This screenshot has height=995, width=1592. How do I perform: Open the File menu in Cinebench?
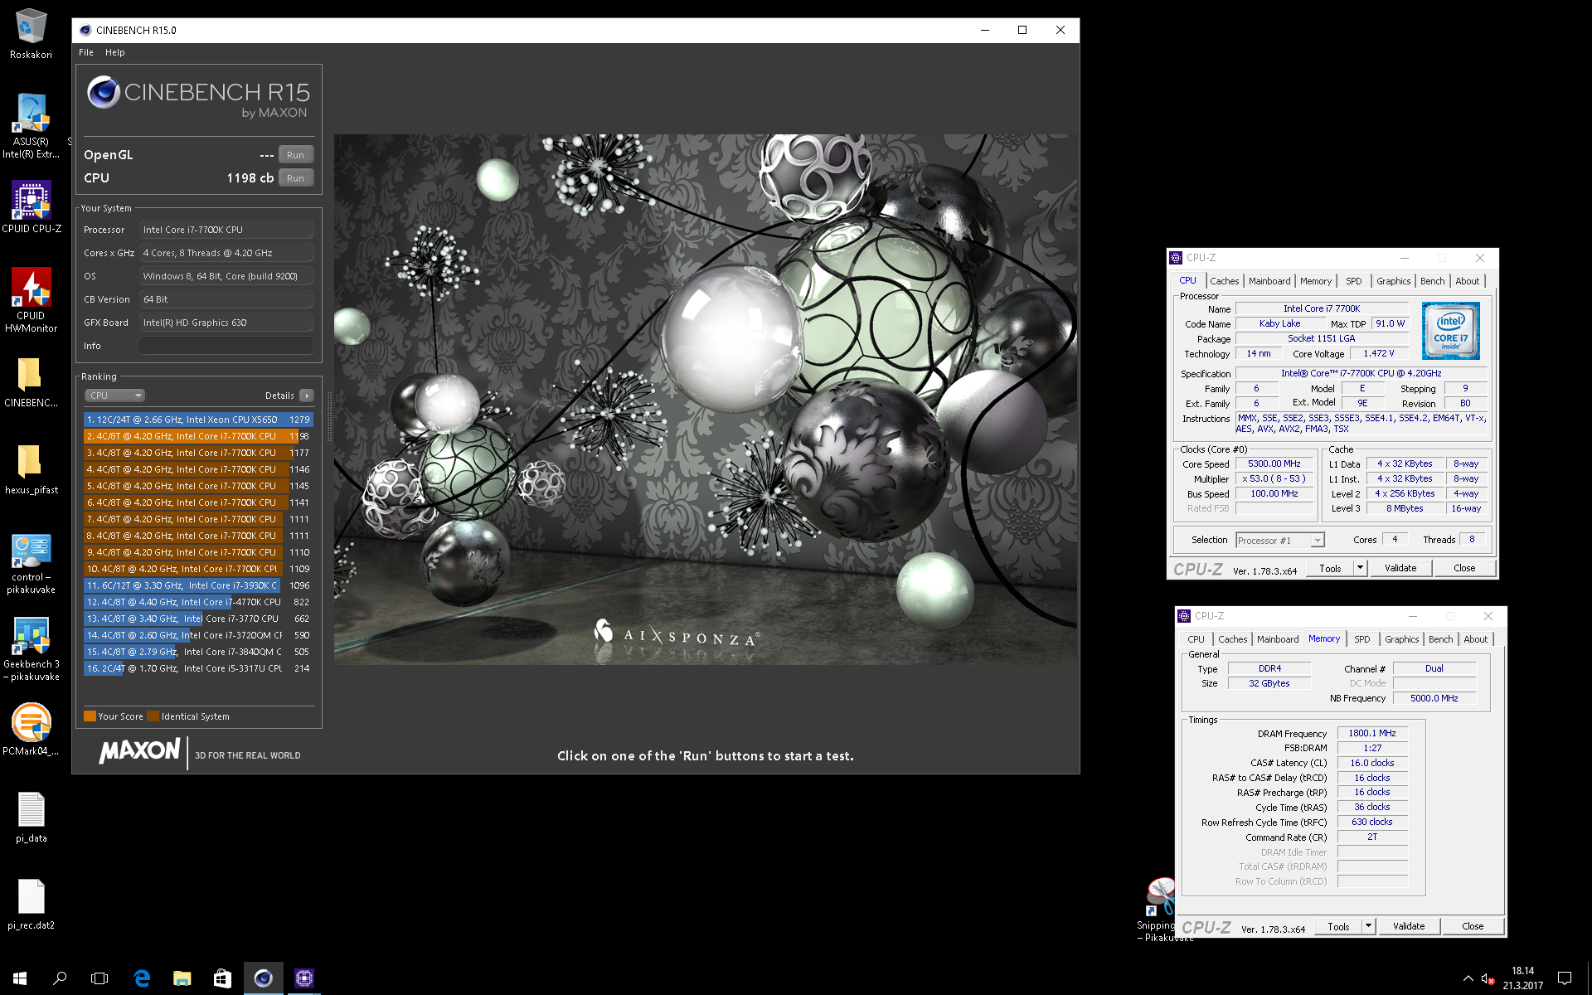tap(86, 52)
